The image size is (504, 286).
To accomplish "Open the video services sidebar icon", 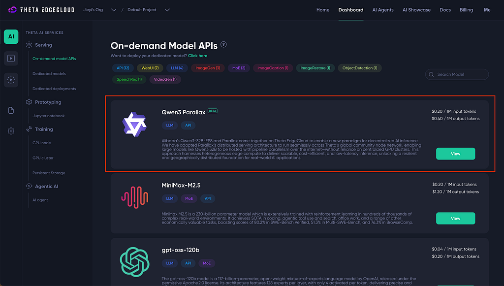I will coord(11,59).
